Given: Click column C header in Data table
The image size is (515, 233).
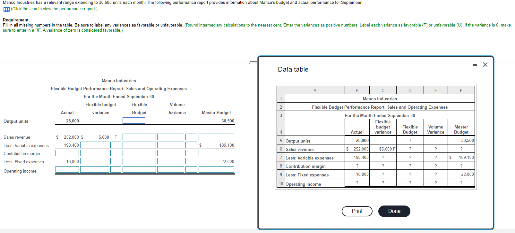Looking at the screenshot, I should click(383, 90).
